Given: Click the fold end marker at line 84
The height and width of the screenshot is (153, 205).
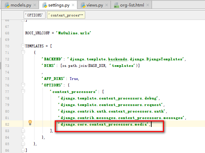Looking at the screenshot, I should click(x=23, y=137).
